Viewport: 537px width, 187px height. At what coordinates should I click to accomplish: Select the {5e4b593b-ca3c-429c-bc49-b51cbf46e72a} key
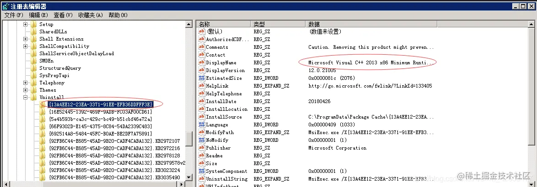100,119
